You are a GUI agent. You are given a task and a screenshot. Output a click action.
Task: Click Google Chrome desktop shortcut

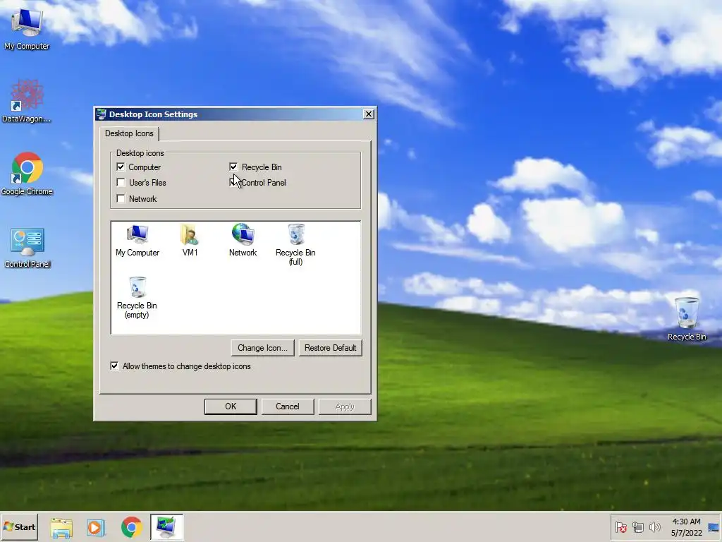coord(27,174)
